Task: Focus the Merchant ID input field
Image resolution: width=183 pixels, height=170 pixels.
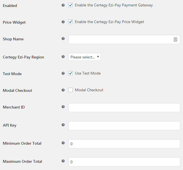Action: pyautogui.click(x=124, y=108)
